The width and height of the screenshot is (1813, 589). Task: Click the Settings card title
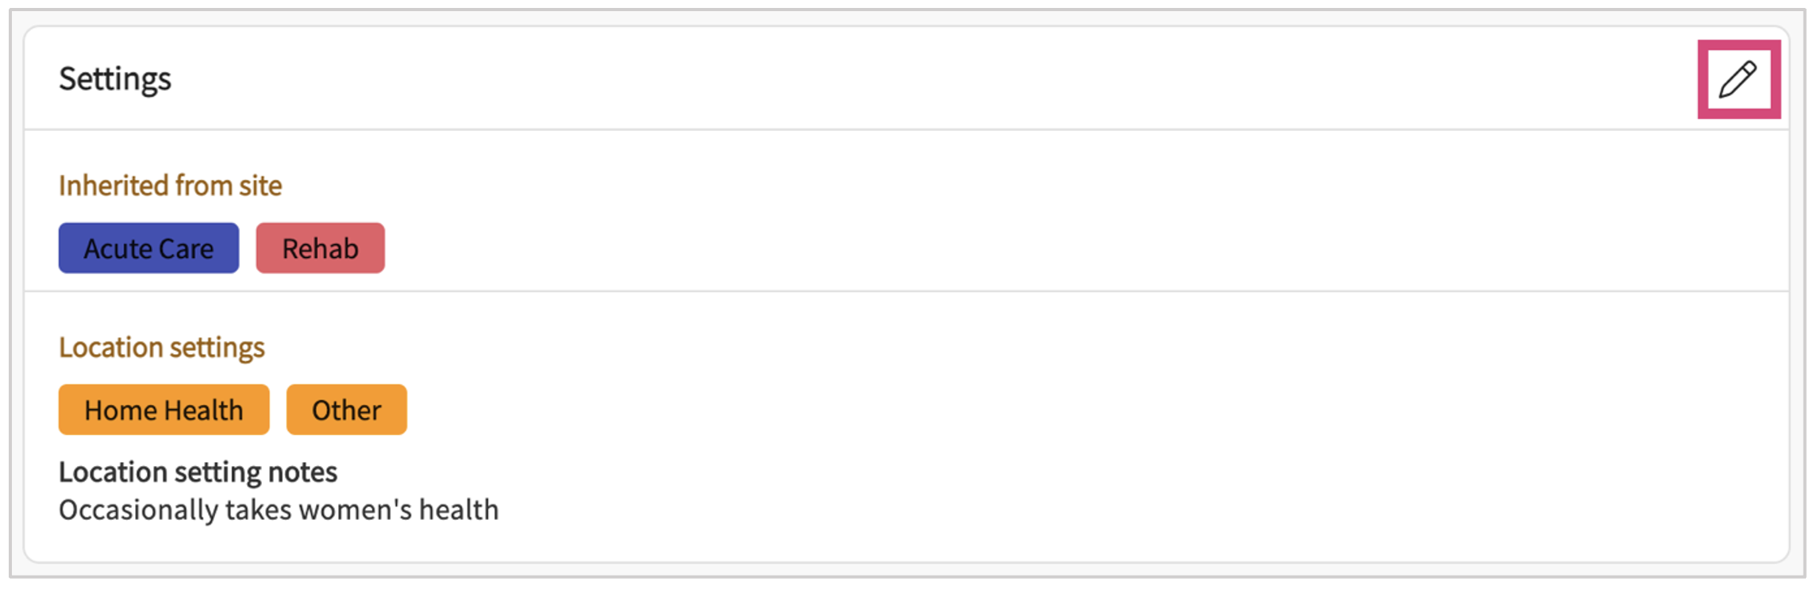pos(115,79)
